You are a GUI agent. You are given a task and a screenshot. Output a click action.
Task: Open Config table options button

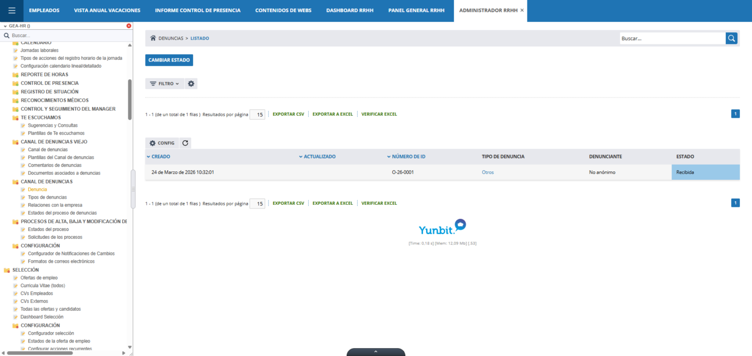162,143
